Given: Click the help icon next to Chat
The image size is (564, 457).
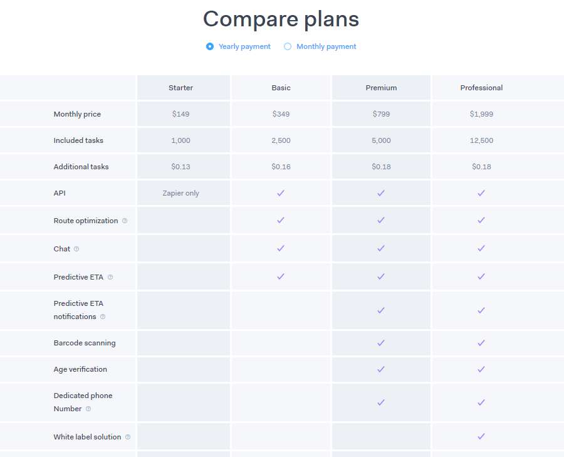Looking at the screenshot, I should pos(76,249).
